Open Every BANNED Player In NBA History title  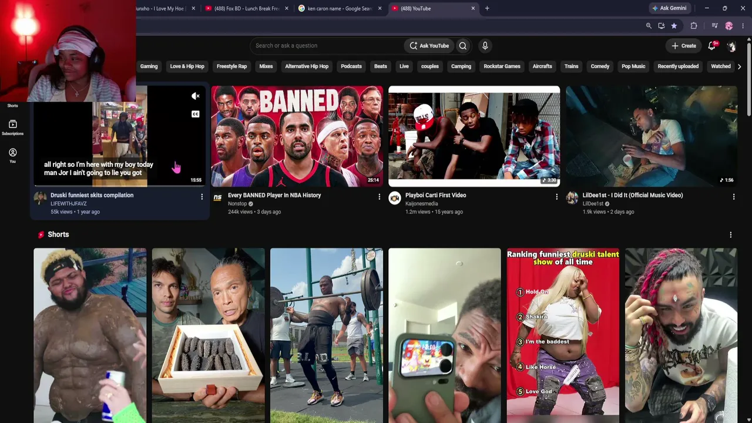(x=274, y=195)
